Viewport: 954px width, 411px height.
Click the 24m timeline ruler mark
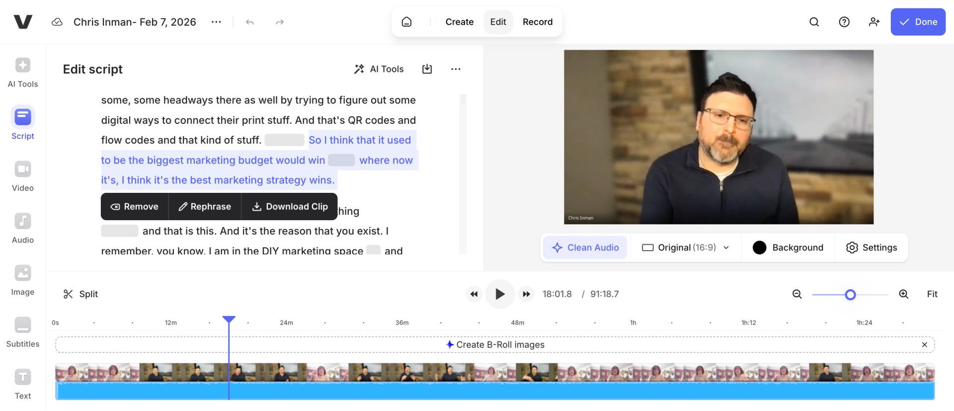(x=286, y=323)
